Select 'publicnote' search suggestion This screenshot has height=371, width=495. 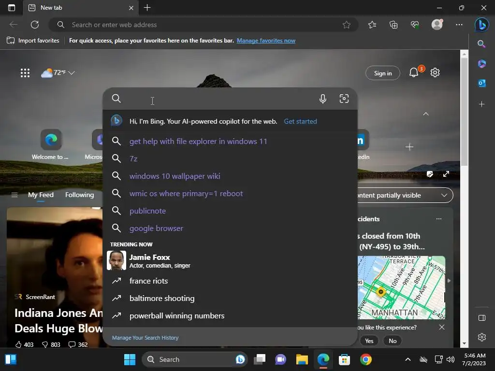tap(231, 211)
